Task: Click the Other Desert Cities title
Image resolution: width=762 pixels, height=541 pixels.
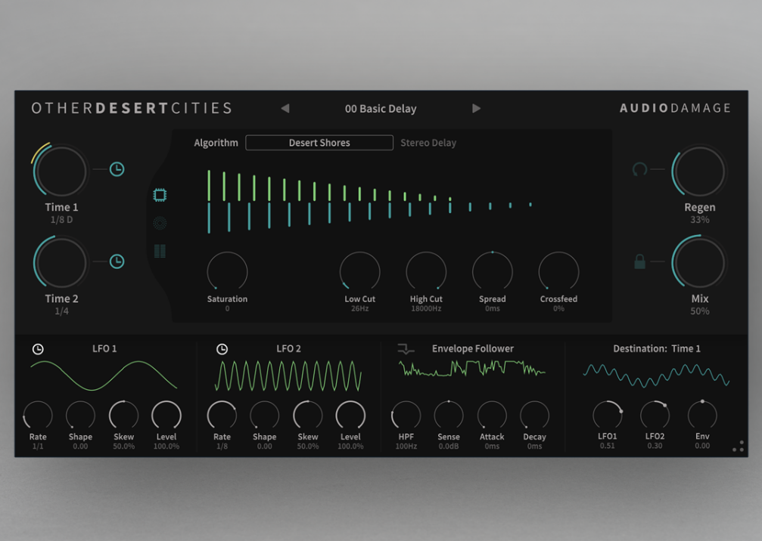Action: pos(132,108)
